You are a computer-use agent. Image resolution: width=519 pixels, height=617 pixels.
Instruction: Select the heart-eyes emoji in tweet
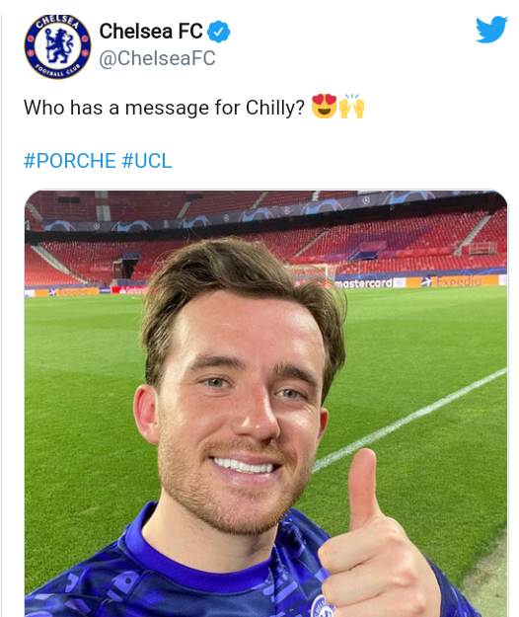pyautogui.click(x=324, y=107)
